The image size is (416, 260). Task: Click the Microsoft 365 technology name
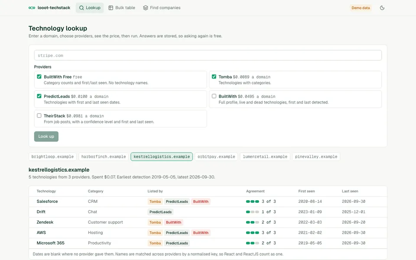pos(50,243)
